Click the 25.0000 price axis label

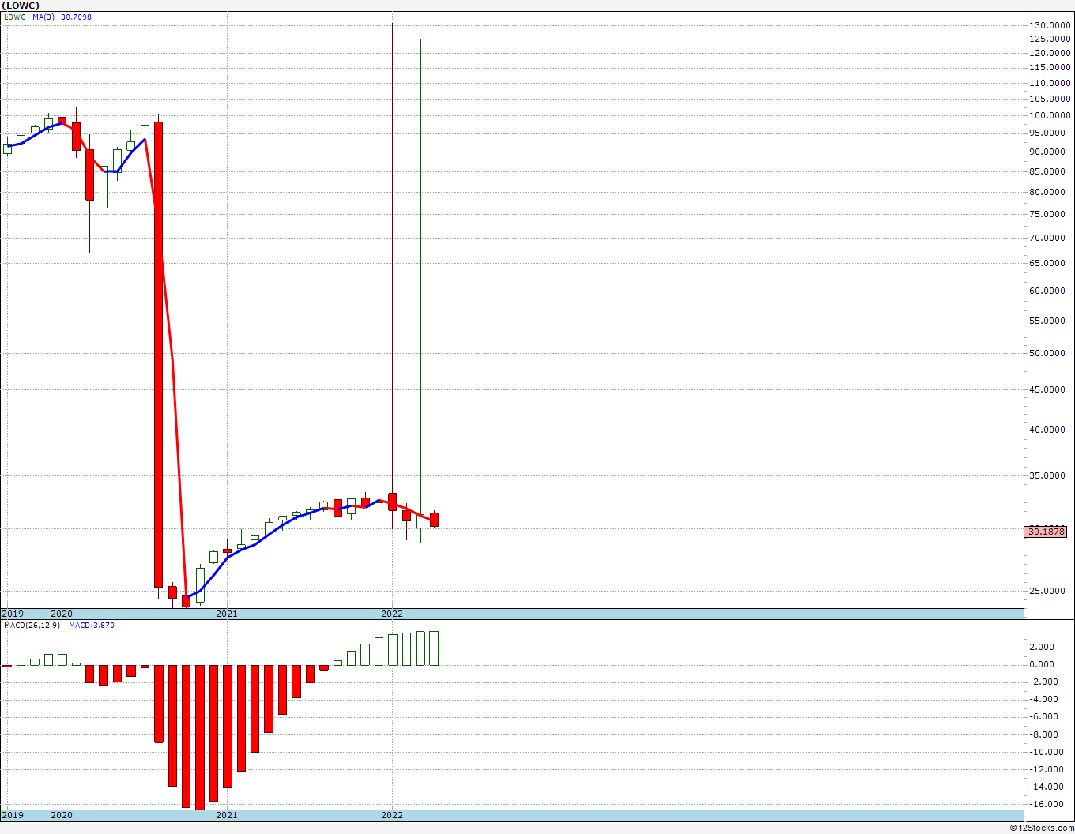tap(1048, 591)
